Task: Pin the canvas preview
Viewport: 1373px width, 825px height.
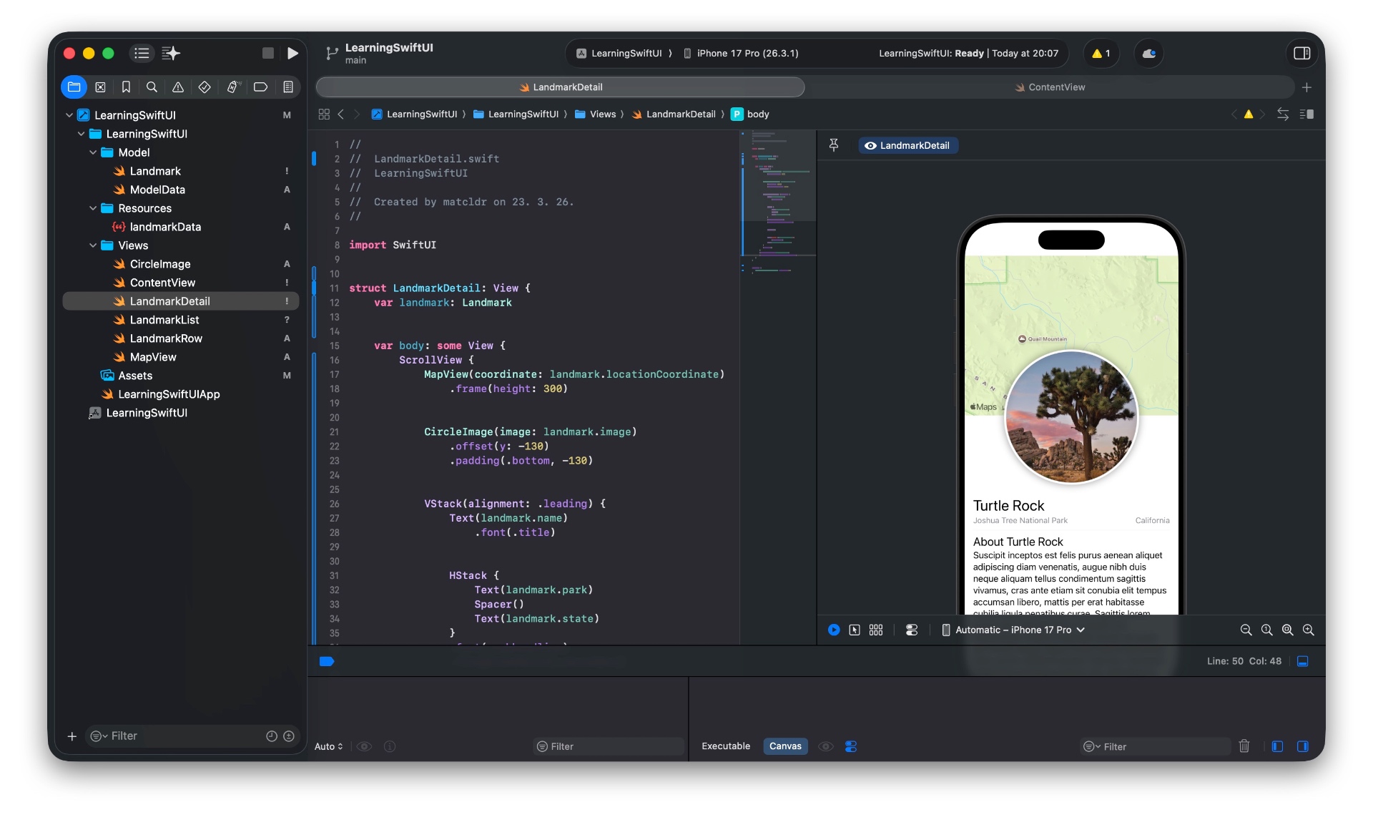Action: point(834,145)
